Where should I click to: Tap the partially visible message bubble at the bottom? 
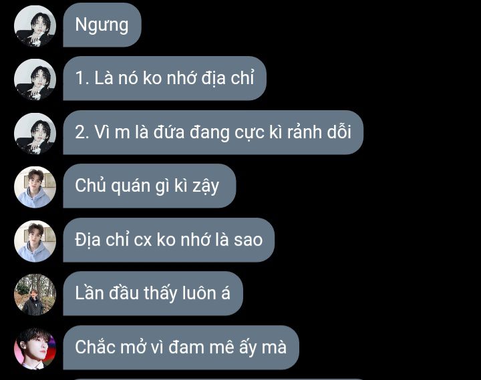coord(214,379)
